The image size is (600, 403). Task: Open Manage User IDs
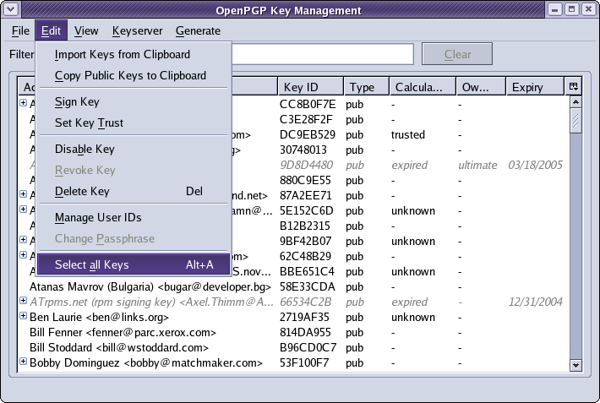click(x=134, y=217)
